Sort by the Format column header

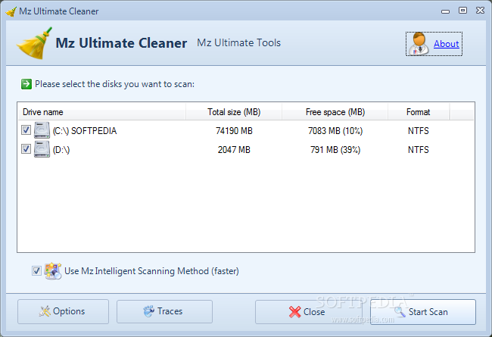[x=419, y=112]
